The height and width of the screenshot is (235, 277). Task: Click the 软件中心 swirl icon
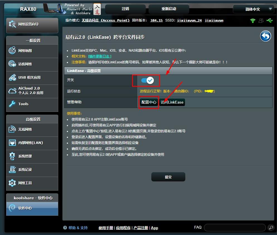pyautogui.click(x=12, y=208)
